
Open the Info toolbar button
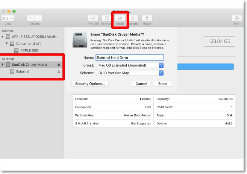click(x=236, y=18)
